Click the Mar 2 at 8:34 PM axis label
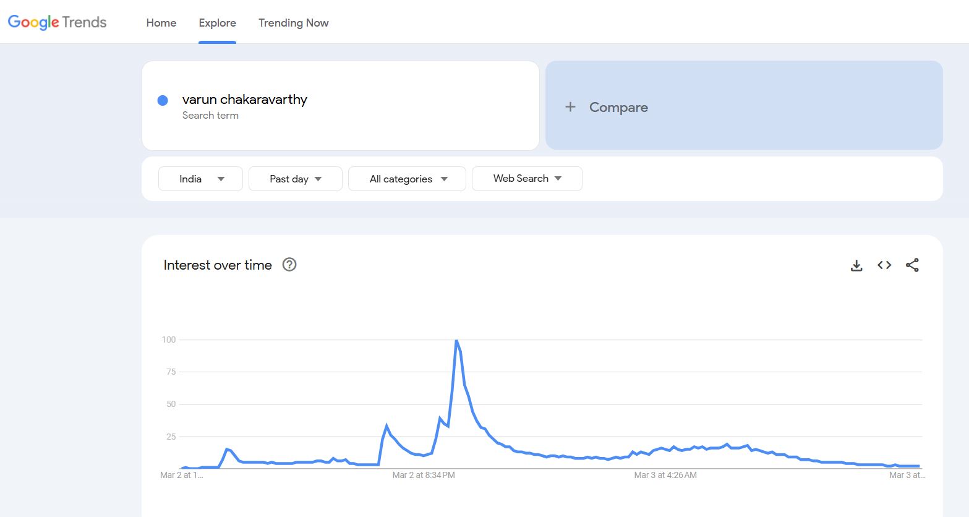Screen dimensions: 969x517 pyautogui.click(x=424, y=475)
